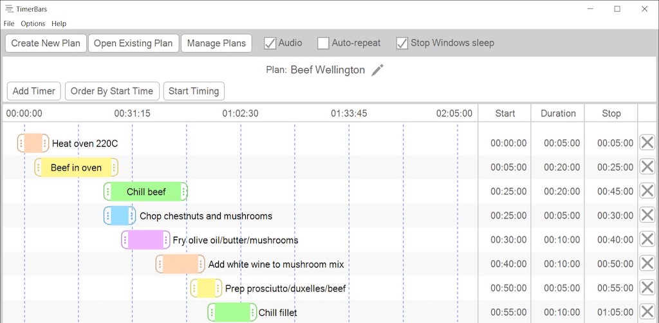This screenshot has height=323, width=659.
Task: Click Order By Start Time
Action: (x=112, y=91)
